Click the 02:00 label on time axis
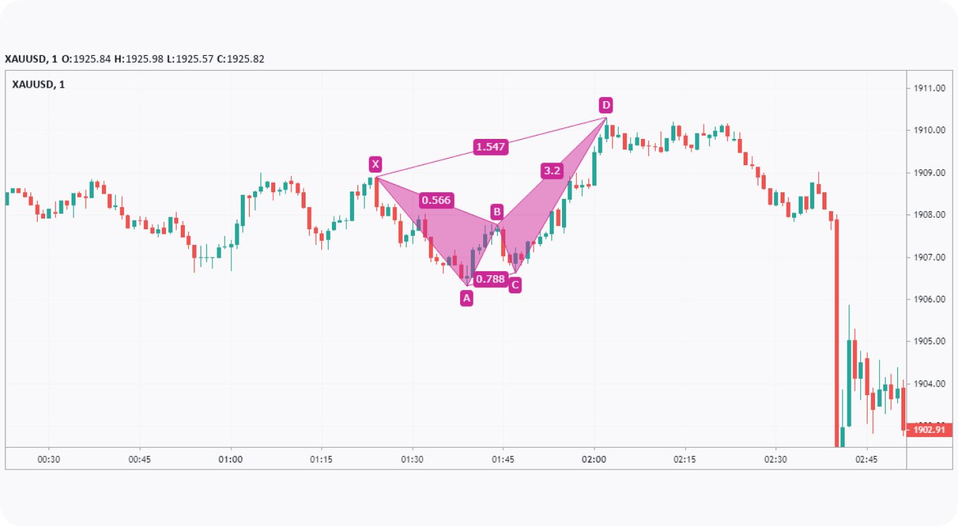The height and width of the screenshot is (526, 958). 594,459
